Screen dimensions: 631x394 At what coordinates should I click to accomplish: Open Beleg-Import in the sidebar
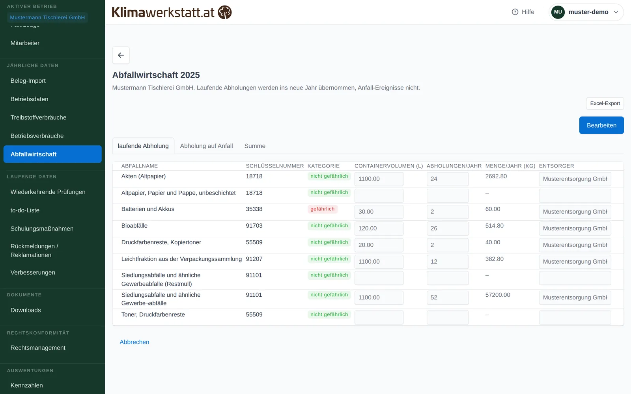[x=28, y=81]
